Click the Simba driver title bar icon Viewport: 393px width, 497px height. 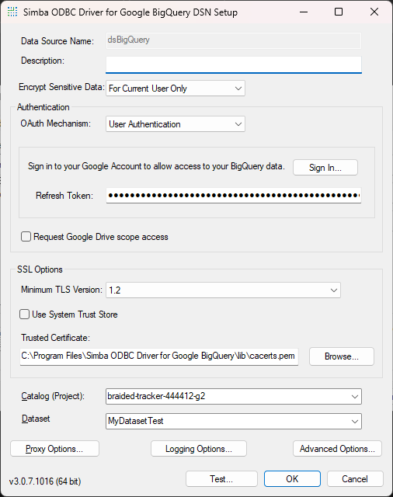tap(12, 12)
